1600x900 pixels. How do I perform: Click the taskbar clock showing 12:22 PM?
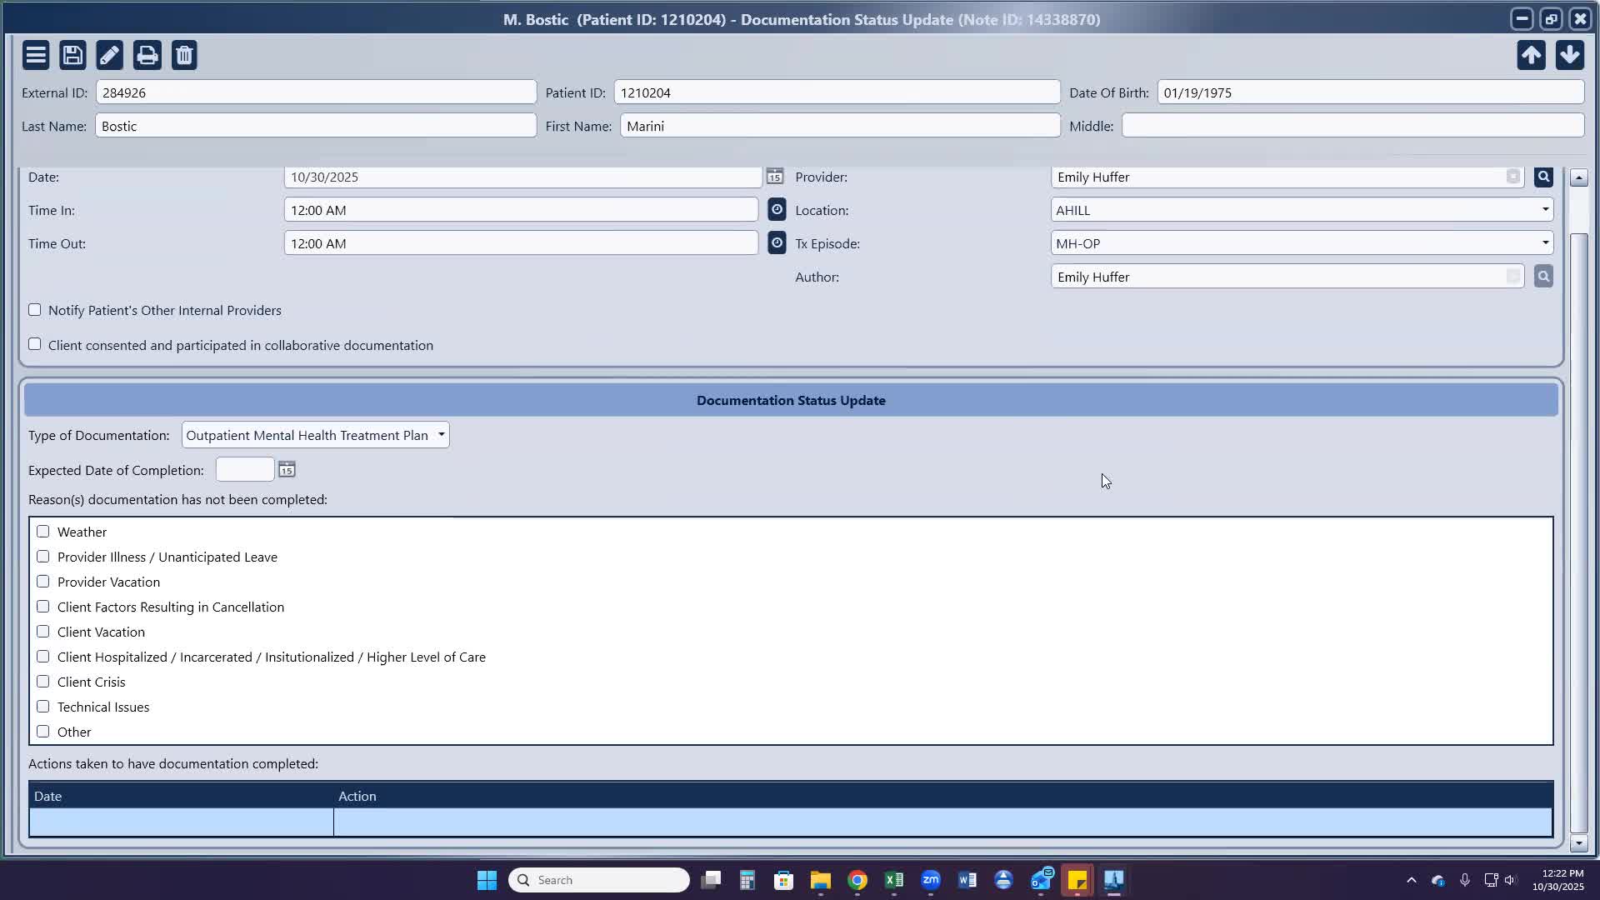pos(1557,880)
